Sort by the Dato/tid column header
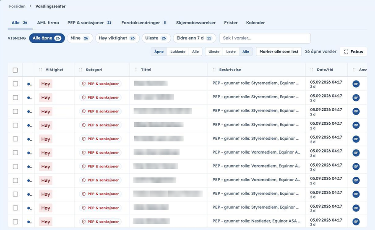375x230 pixels. [x=325, y=70]
